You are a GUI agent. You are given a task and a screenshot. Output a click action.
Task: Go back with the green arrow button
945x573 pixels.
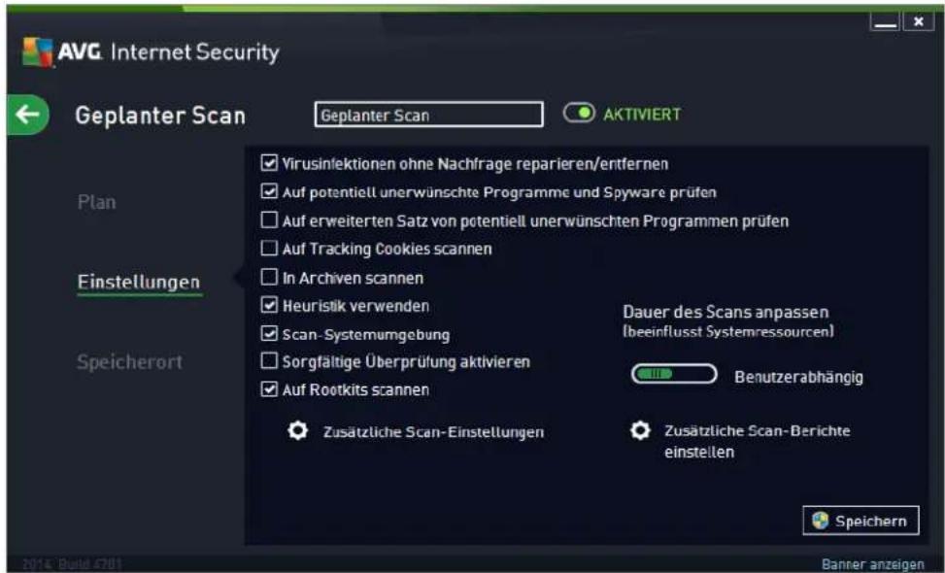(x=28, y=115)
